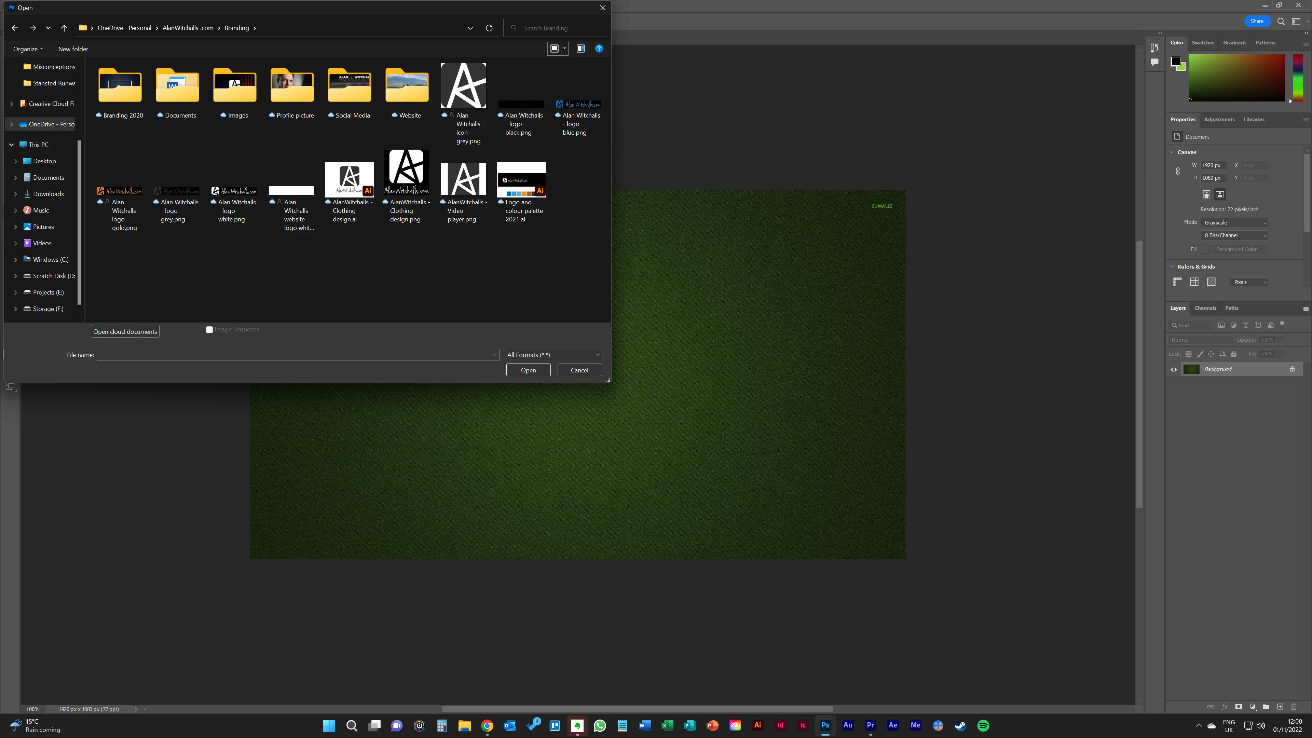Viewport: 1312px width, 738px height.
Task: Hide the Background layer with the eye icon
Action: pyautogui.click(x=1174, y=369)
